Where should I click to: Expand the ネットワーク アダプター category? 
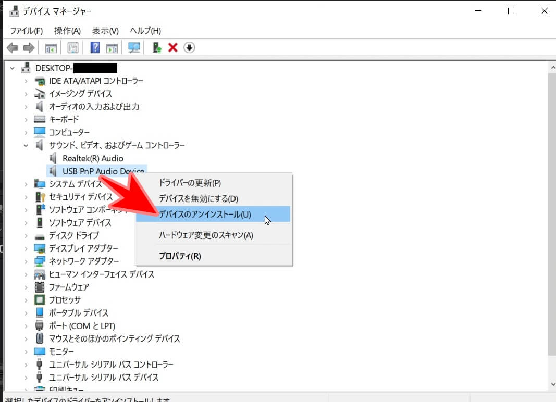click(x=25, y=261)
